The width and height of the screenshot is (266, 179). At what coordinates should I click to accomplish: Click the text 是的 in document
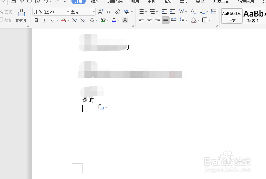tap(88, 100)
